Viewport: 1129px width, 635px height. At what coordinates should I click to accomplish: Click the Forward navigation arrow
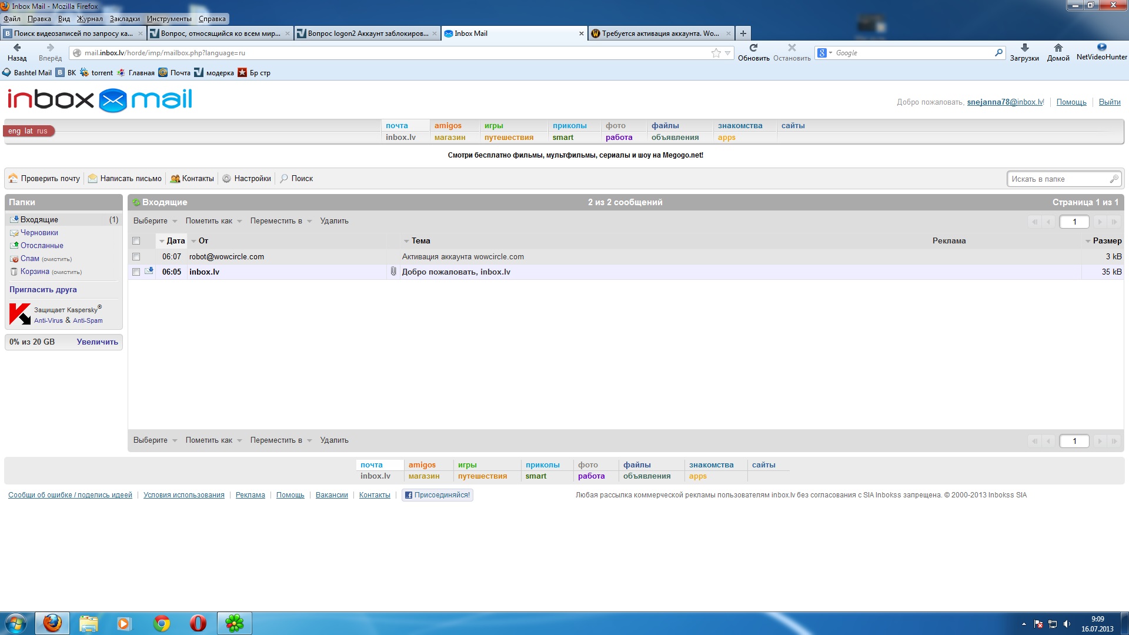pos(50,48)
